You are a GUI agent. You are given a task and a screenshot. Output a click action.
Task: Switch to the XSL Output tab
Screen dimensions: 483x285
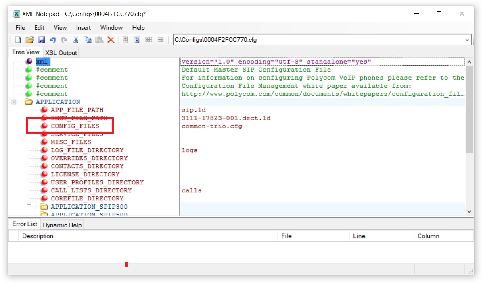[x=61, y=53]
